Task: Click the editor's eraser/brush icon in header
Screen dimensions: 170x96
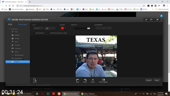Action: click(x=146, y=19)
